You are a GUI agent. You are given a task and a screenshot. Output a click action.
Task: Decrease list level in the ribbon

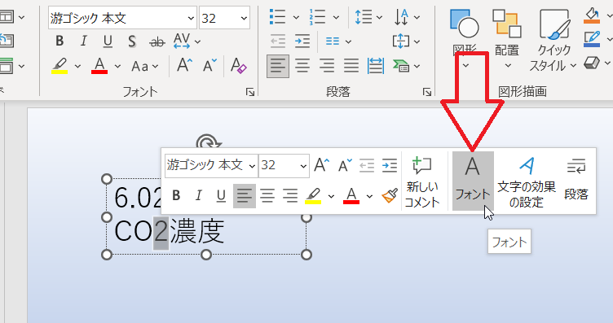pyautogui.click(x=278, y=41)
